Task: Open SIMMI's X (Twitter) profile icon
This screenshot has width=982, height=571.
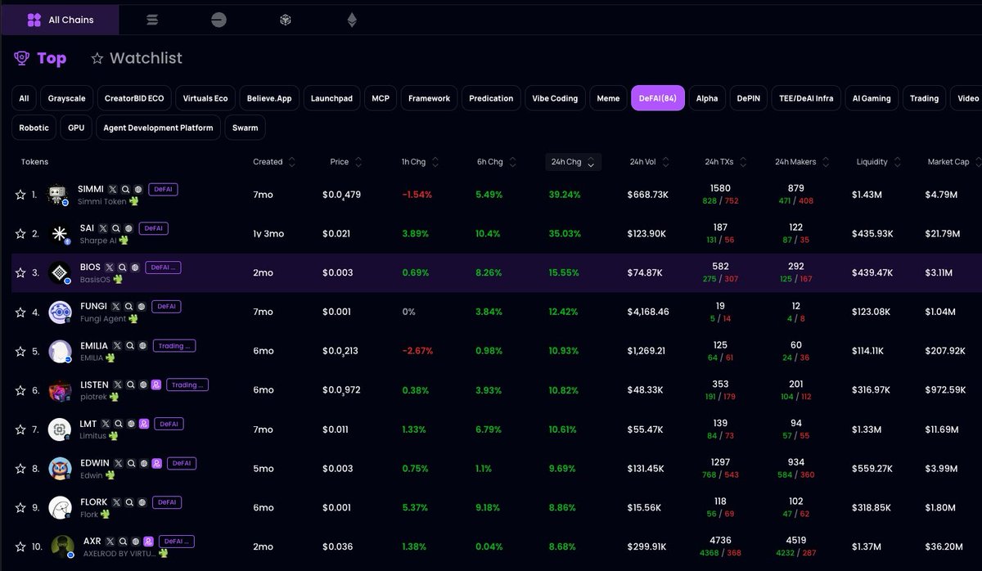Action: [x=113, y=189]
